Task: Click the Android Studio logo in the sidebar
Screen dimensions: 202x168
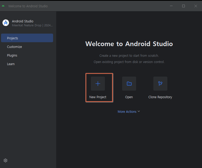Action: (6, 23)
